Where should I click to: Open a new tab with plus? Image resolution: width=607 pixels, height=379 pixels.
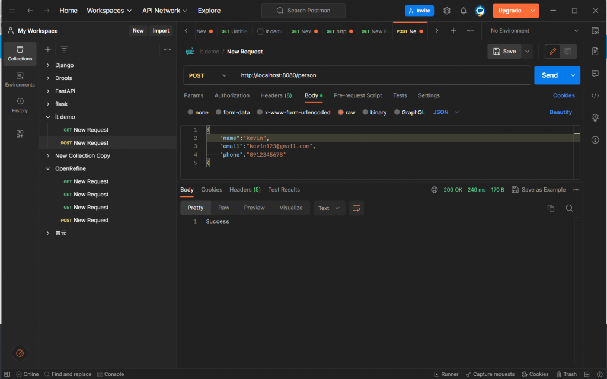click(x=453, y=31)
